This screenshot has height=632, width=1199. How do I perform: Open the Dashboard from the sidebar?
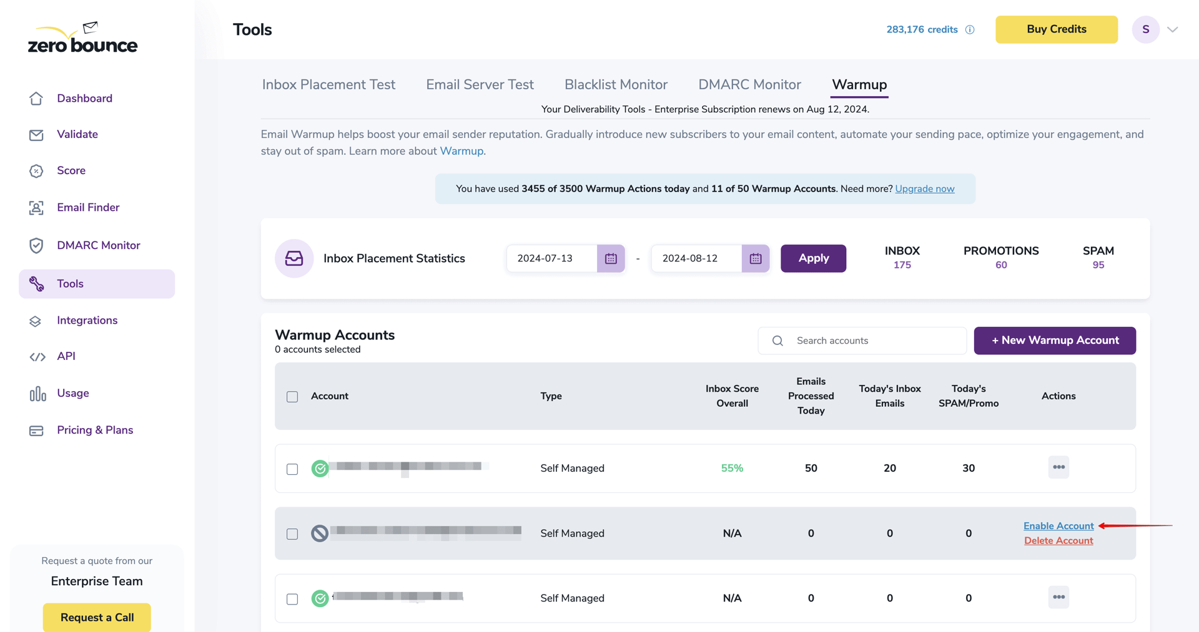pyautogui.click(x=84, y=98)
